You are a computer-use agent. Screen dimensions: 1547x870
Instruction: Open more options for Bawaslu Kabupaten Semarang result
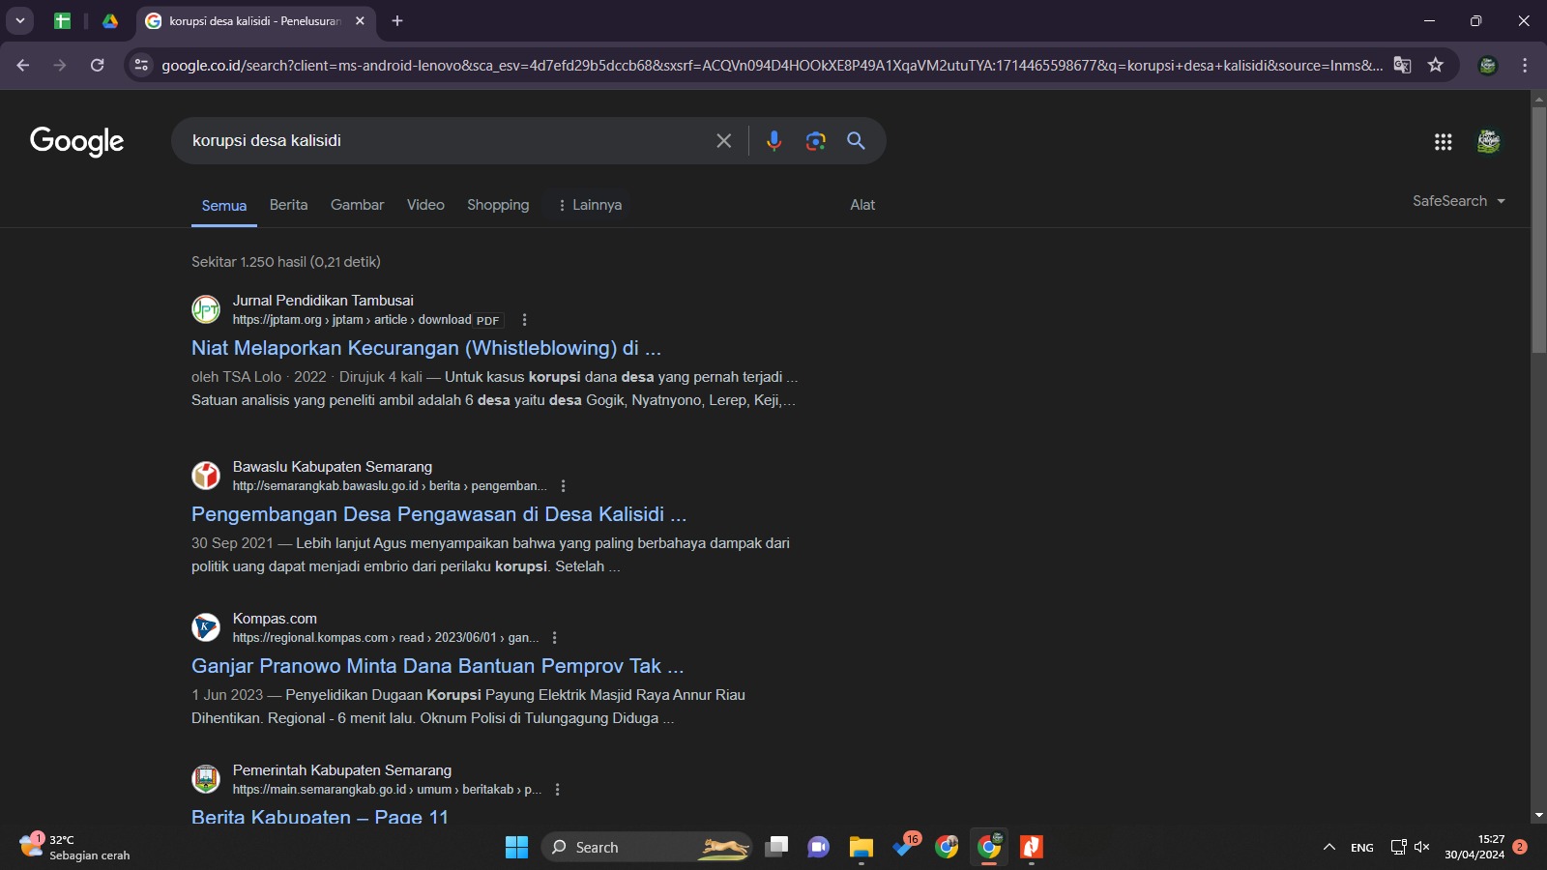(563, 486)
